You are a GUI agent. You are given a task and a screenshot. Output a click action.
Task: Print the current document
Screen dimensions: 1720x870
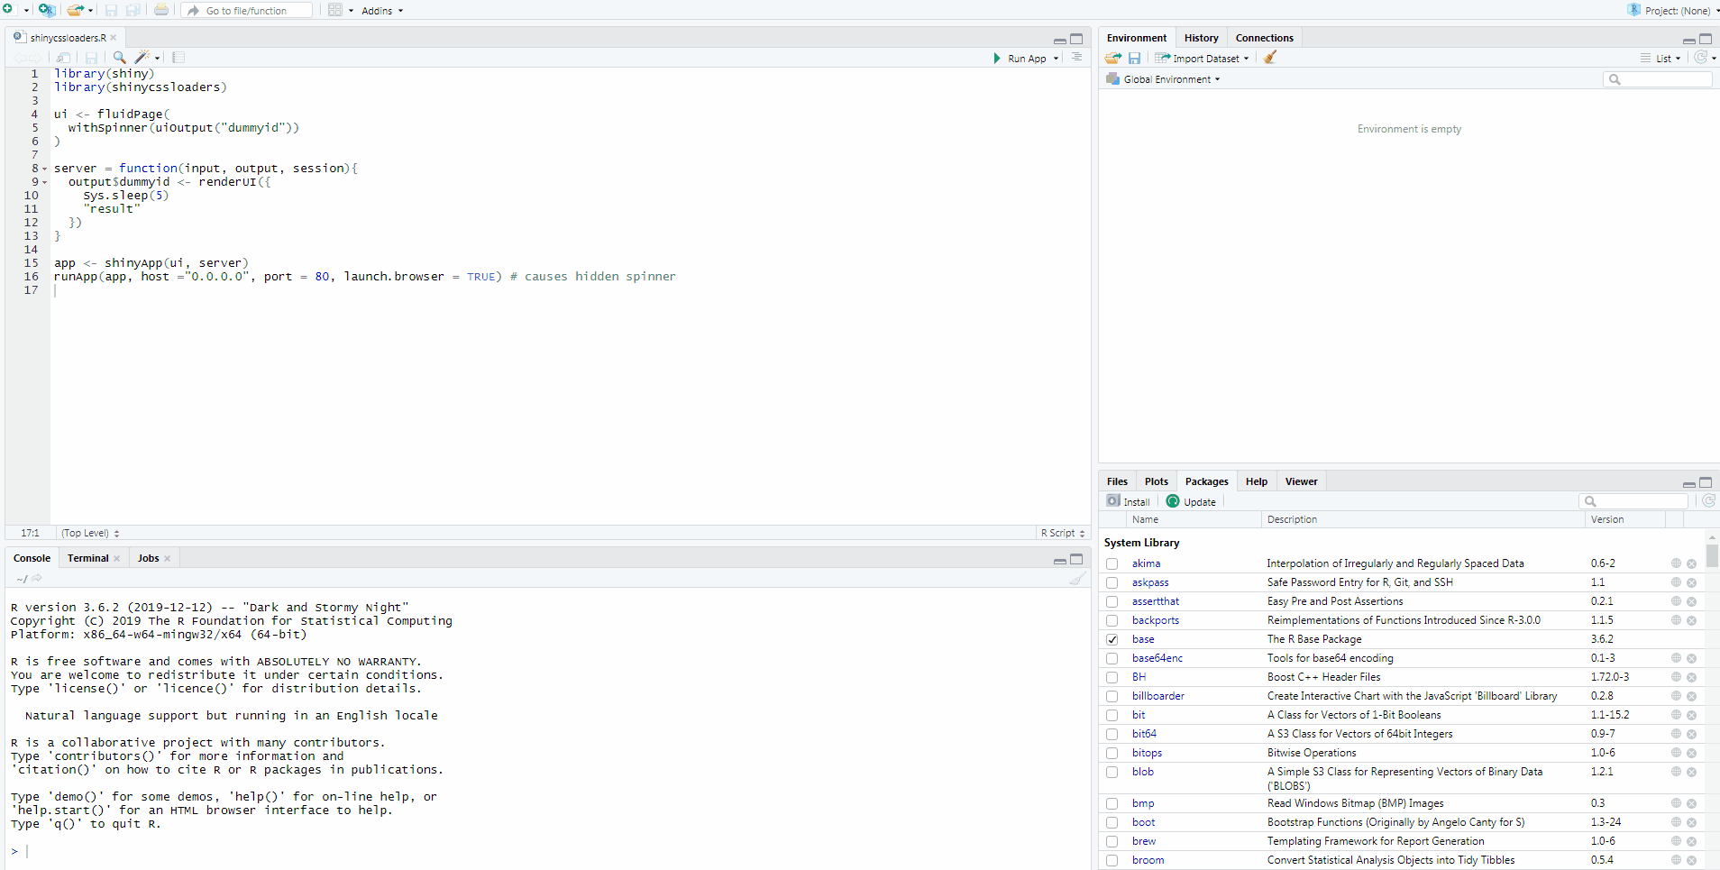pos(161,10)
